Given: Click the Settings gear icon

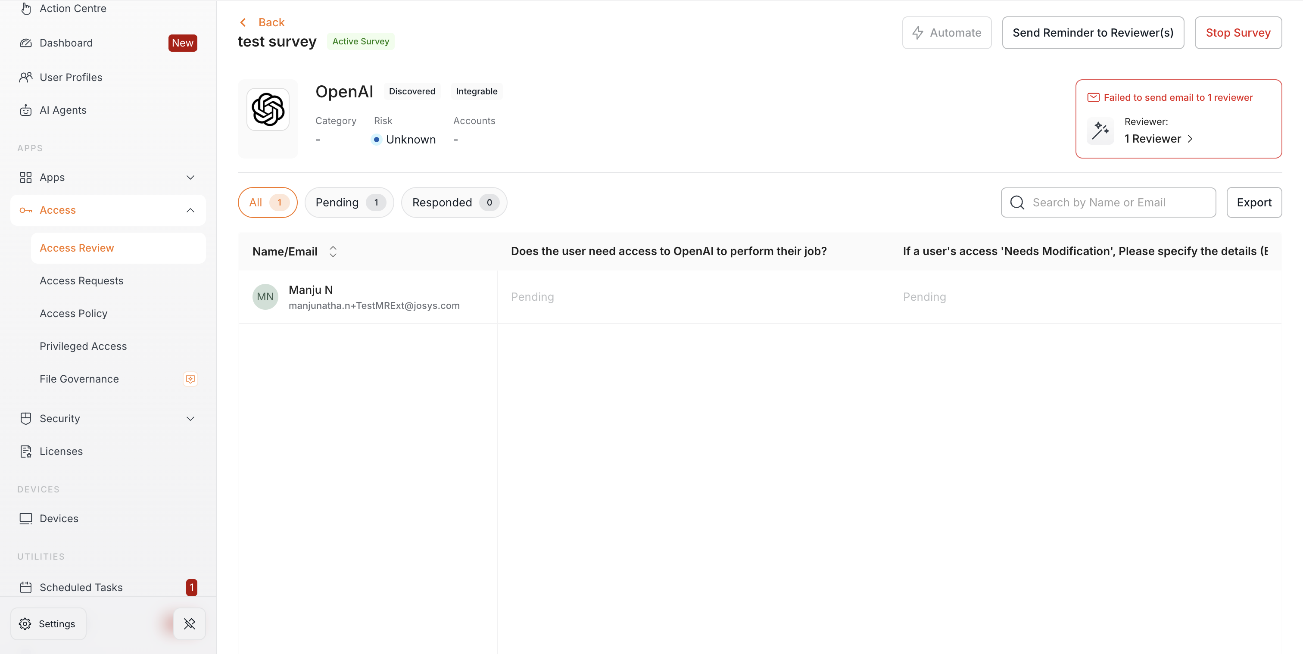Looking at the screenshot, I should point(25,624).
